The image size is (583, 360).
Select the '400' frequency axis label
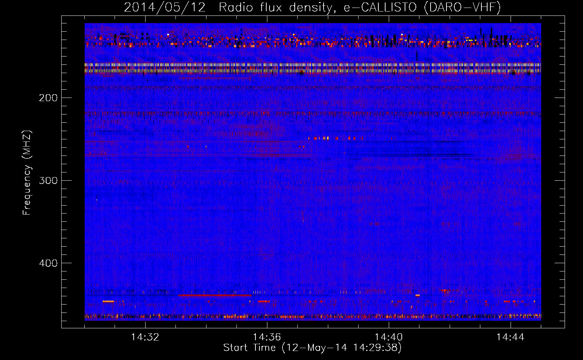(x=48, y=263)
